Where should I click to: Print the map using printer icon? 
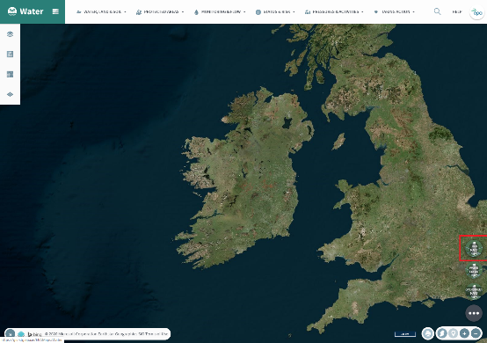428,333
